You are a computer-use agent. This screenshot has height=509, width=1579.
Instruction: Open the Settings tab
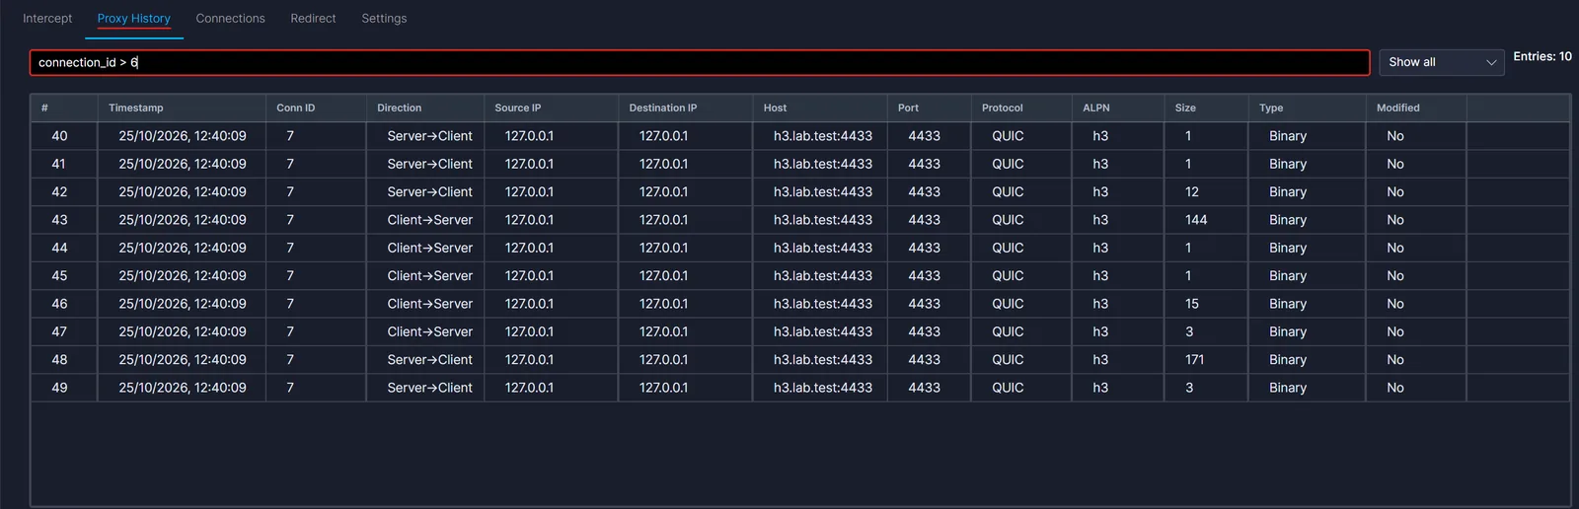click(384, 19)
